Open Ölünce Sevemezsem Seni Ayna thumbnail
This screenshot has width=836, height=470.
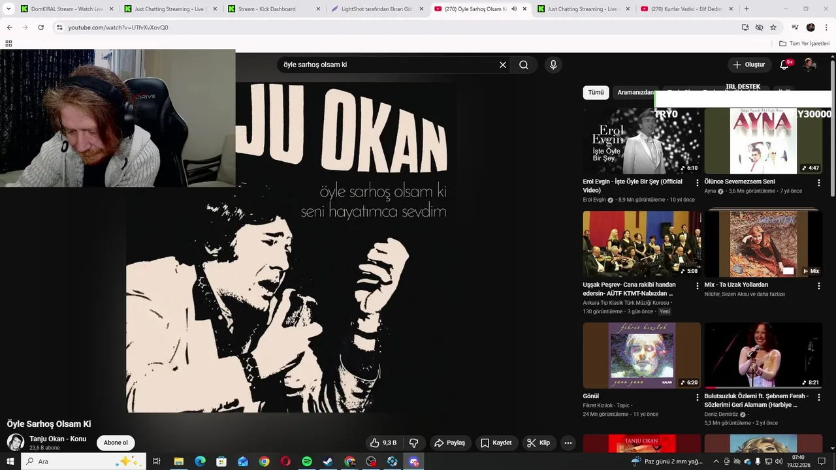pyautogui.click(x=764, y=141)
